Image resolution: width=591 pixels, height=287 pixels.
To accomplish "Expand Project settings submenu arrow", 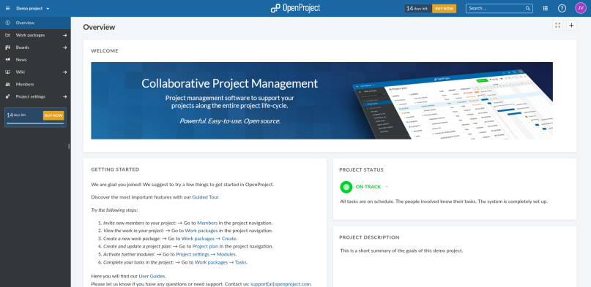I will coord(65,96).
